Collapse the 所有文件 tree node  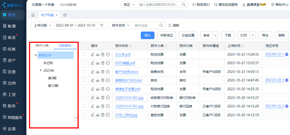tap(36, 56)
